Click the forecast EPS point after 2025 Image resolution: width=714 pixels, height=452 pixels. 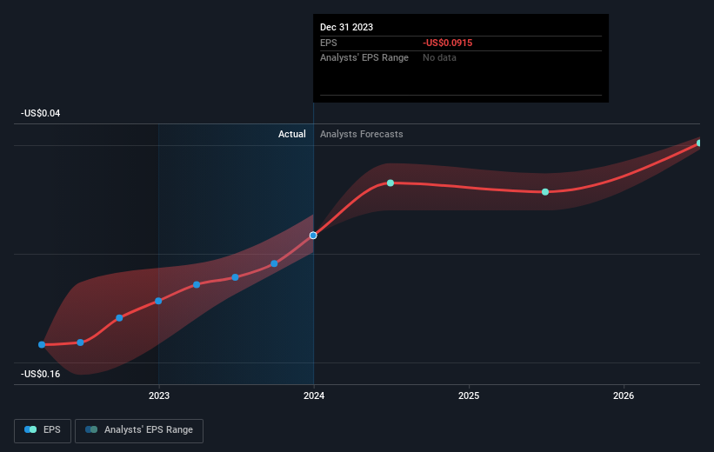pyautogui.click(x=545, y=192)
